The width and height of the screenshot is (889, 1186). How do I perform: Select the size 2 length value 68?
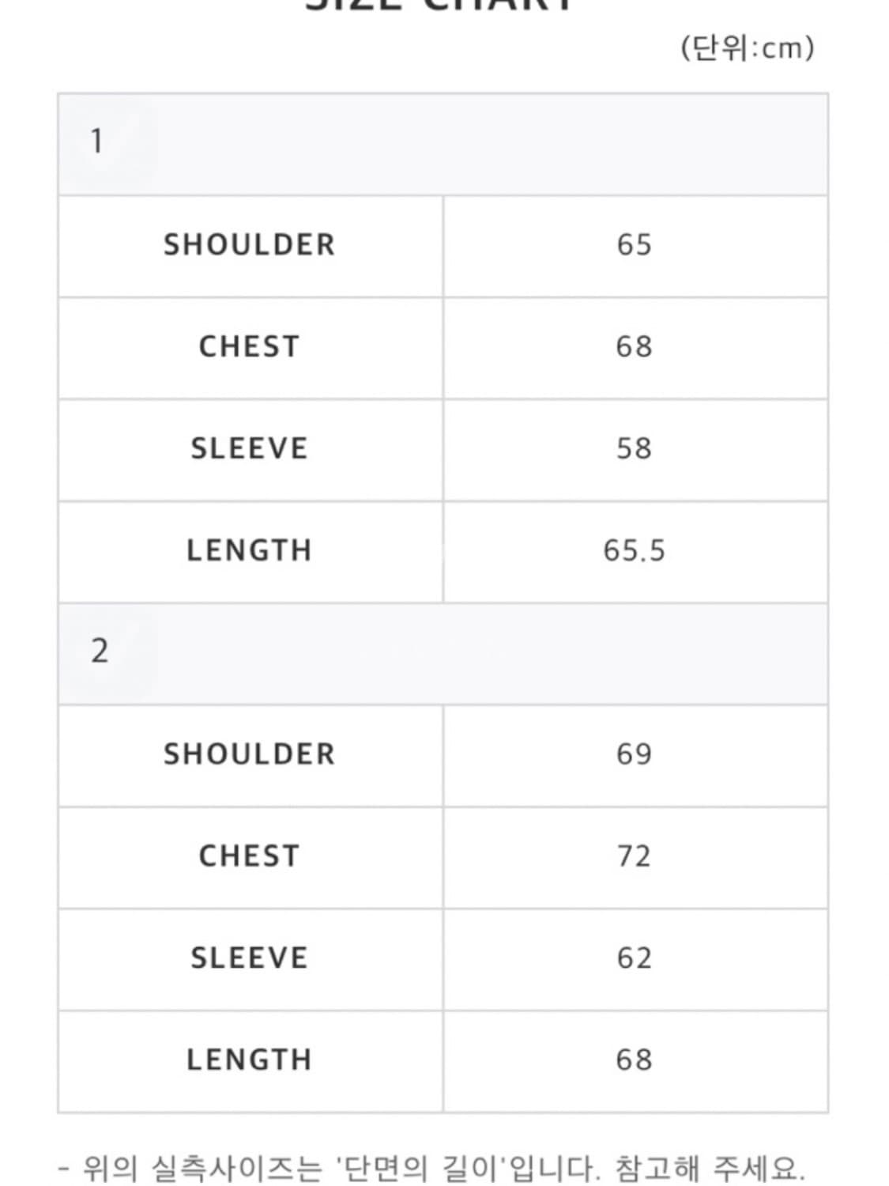coord(635,1060)
